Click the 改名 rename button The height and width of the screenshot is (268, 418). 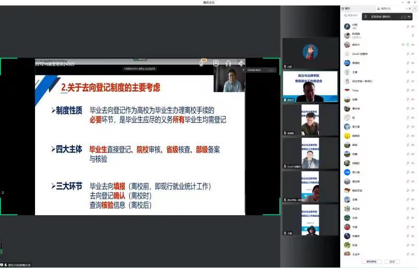(392, 261)
